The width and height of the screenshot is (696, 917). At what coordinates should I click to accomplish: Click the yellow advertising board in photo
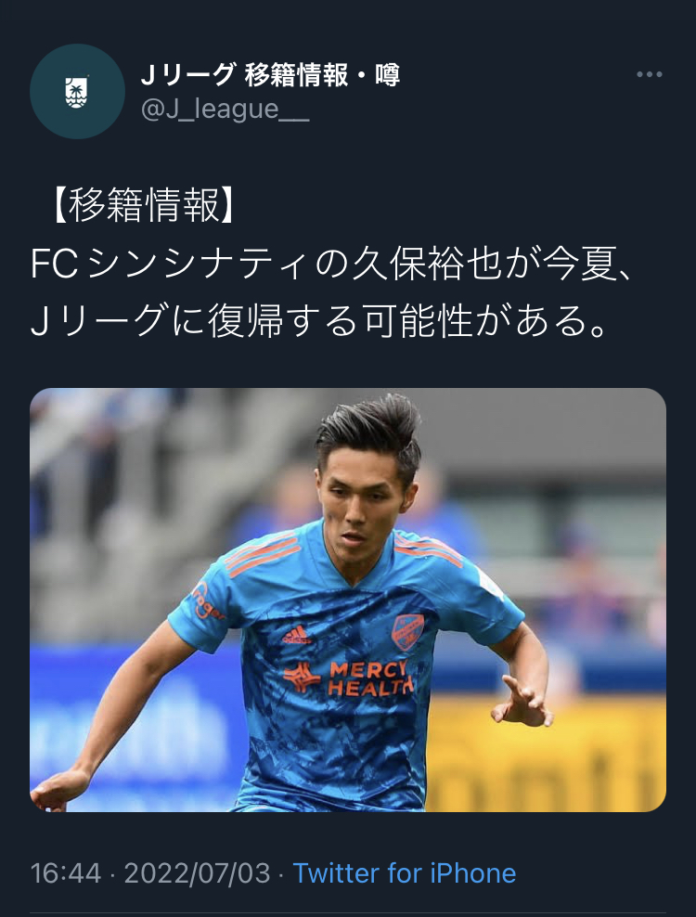click(545, 754)
